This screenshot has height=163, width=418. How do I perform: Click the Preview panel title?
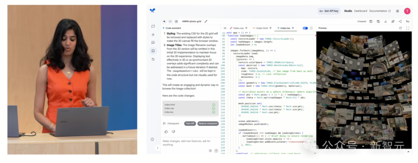[322, 28]
